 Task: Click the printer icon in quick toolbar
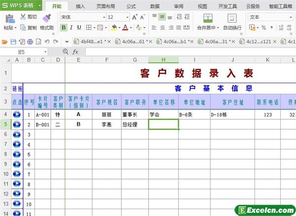point(30,42)
